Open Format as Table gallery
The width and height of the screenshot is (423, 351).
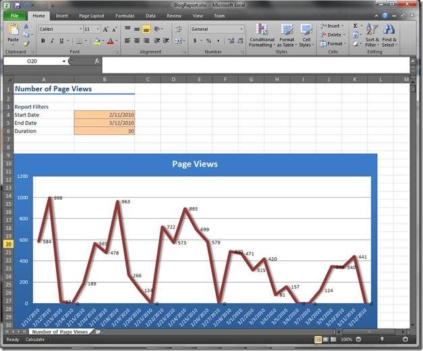(x=287, y=35)
